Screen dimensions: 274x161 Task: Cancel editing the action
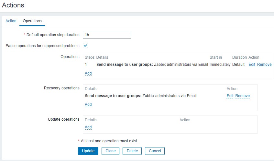click(155, 151)
